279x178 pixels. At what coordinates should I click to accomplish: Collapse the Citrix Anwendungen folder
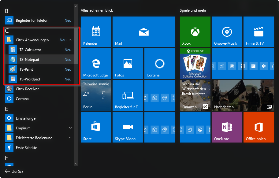coord(70,40)
